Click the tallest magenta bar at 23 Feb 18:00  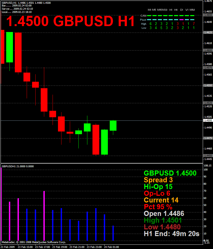(44, 216)
